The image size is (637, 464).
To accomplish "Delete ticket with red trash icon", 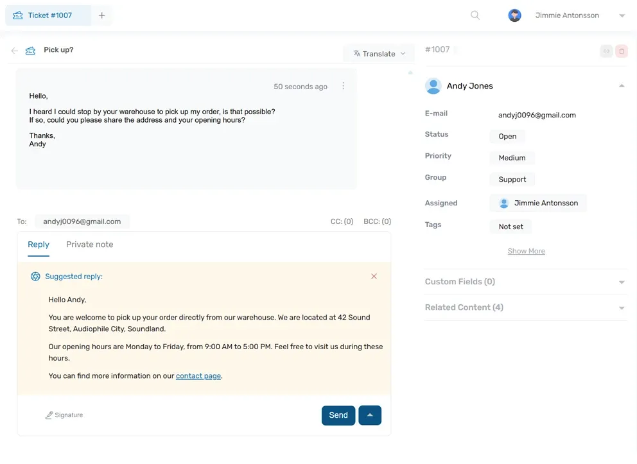I will click(x=621, y=51).
